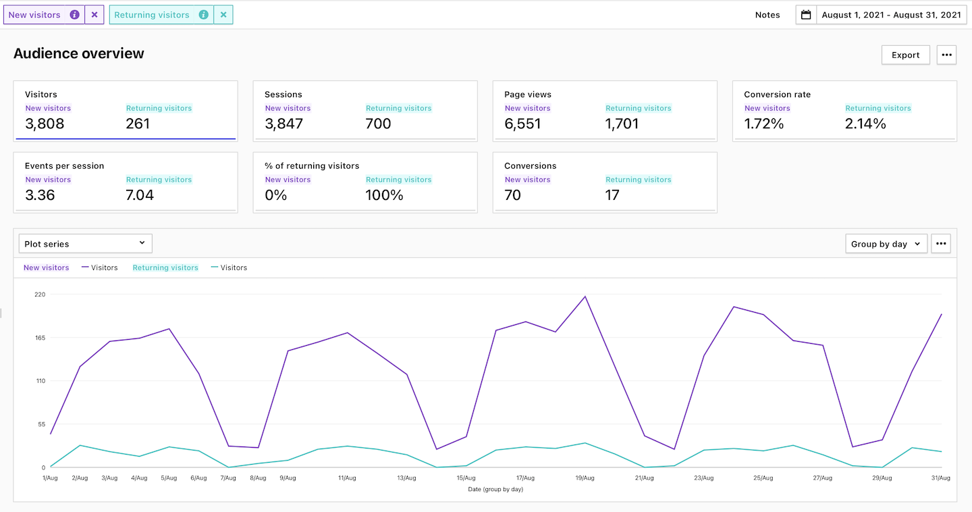Click the 6,551 page views value
Screen dimensions: 972x512
522,124
